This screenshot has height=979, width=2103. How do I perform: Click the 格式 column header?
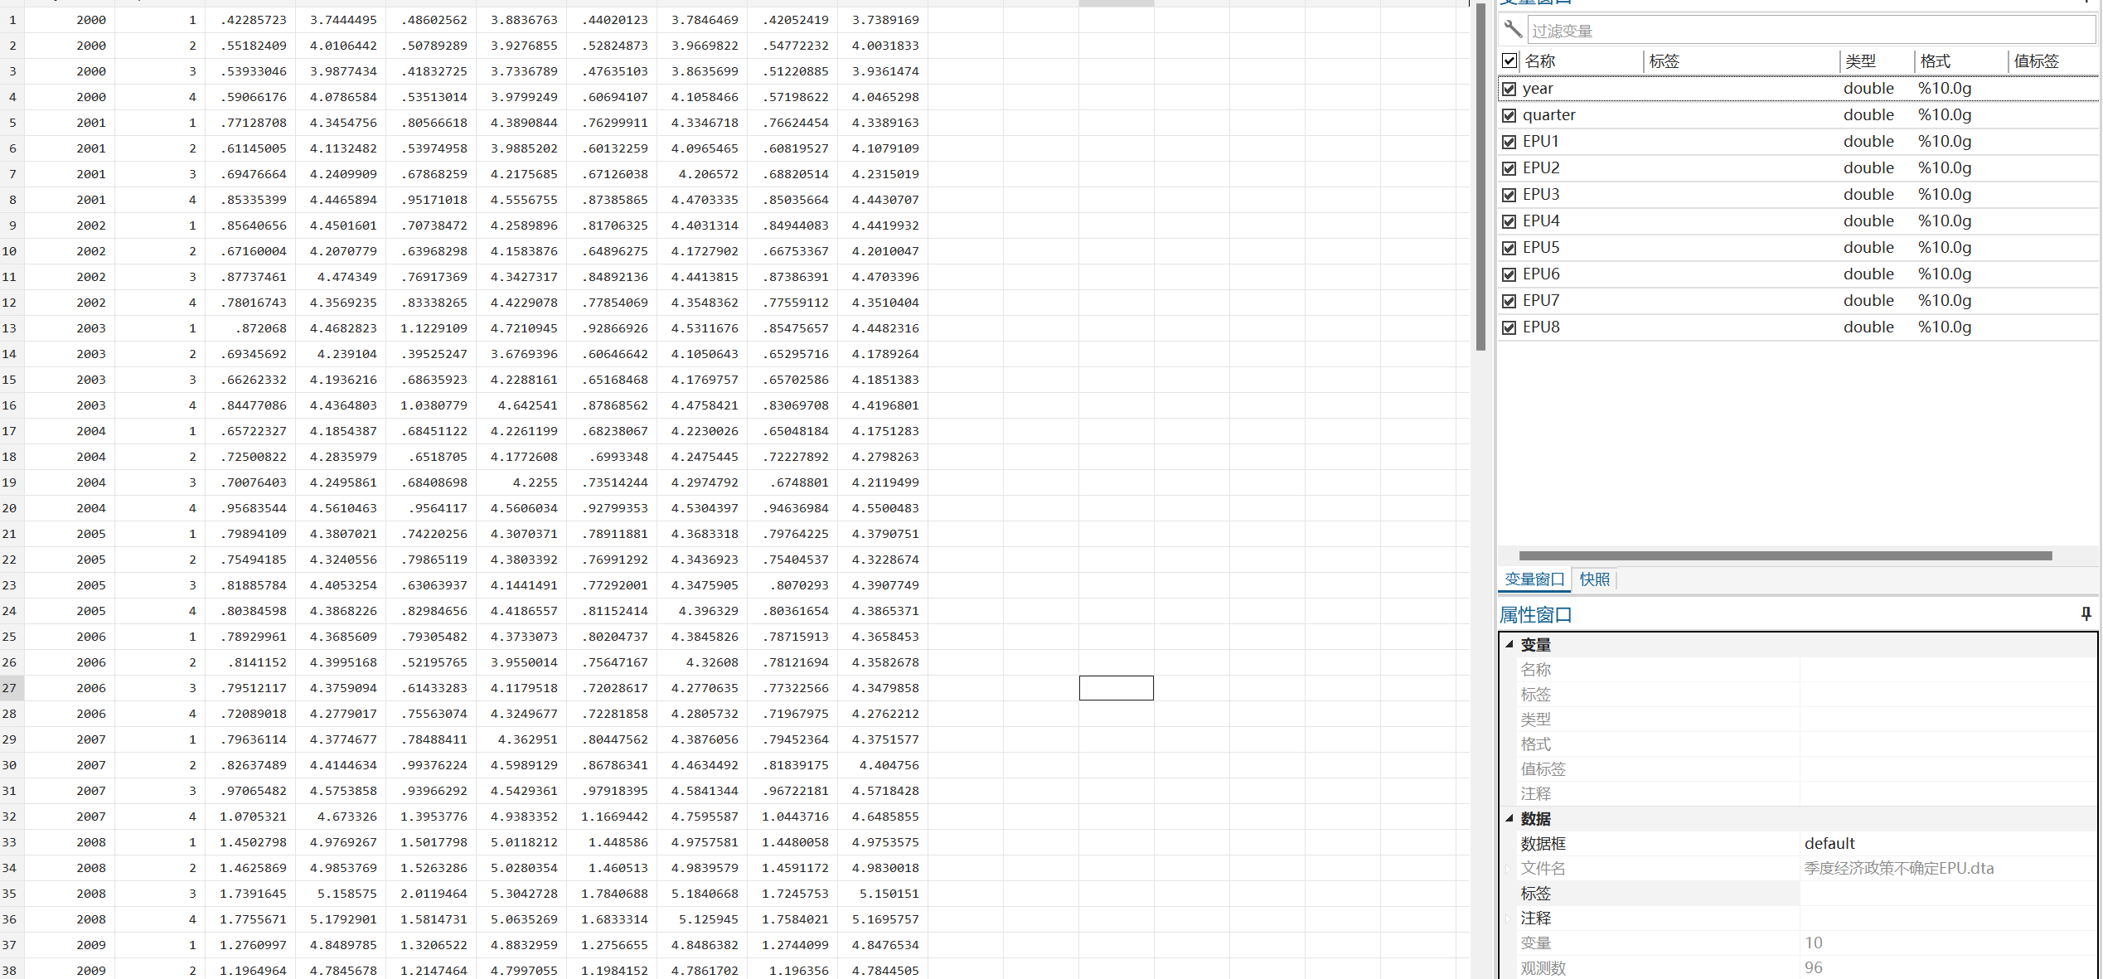tap(1936, 61)
